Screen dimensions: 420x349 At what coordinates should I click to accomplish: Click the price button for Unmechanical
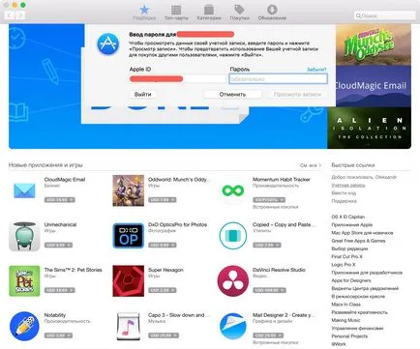[58, 246]
